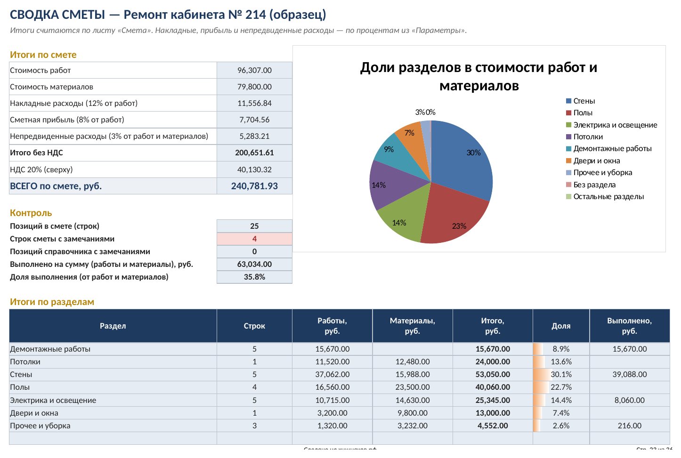Click the Полы row materials value 23,500.00
The height and width of the screenshot is (458, 681).
click(x=413, y=387)
